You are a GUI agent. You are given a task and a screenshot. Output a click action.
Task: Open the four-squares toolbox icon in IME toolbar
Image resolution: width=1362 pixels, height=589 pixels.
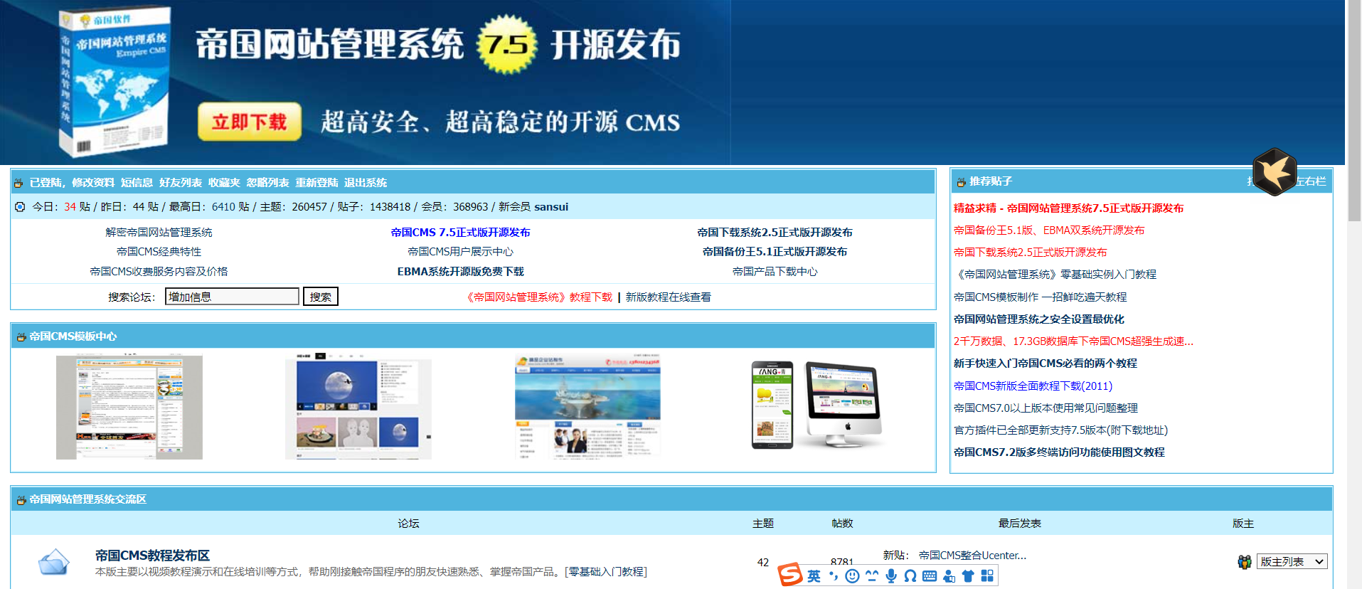[987, 576]
